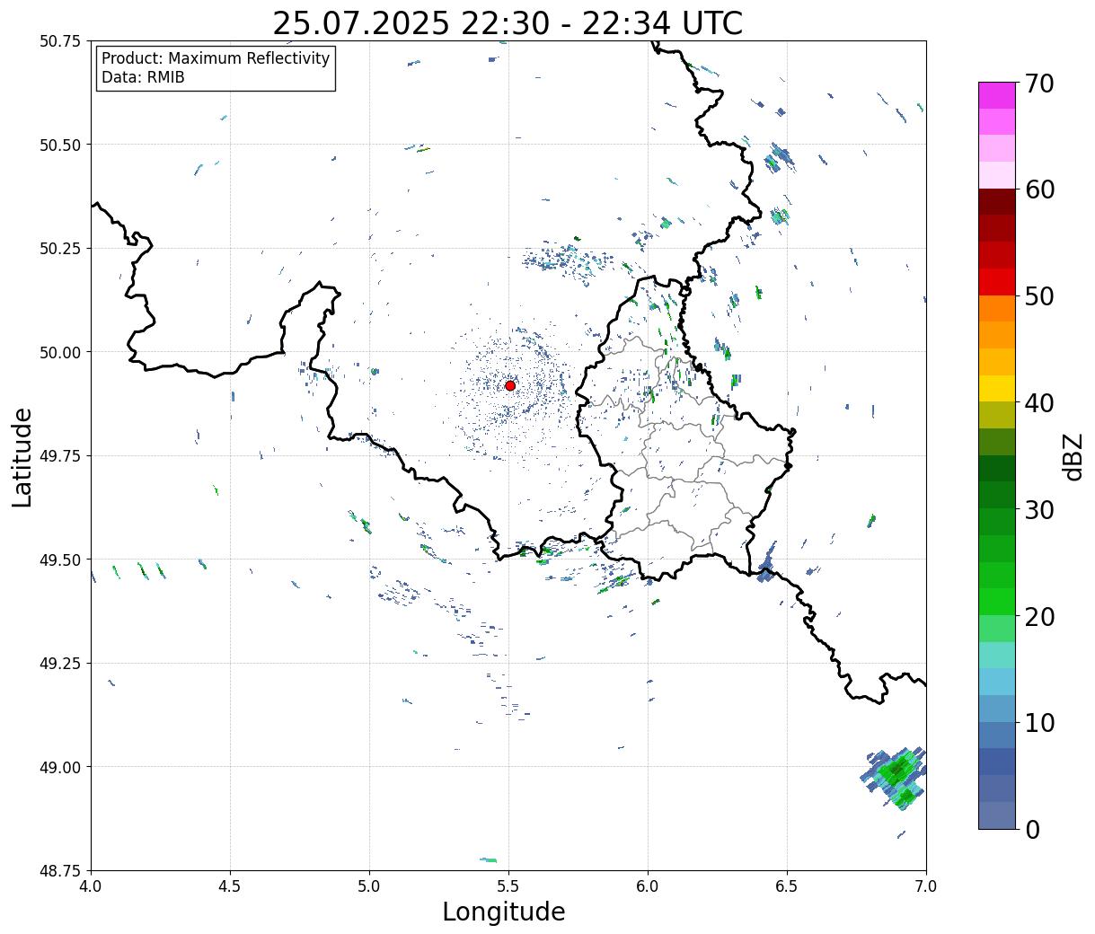
Task: Click the longitude tick label 5.0
Action: click(369, 886)
